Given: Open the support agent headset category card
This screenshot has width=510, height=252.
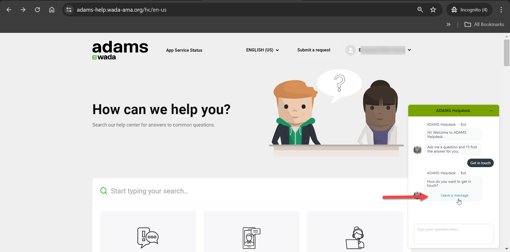Looking at the screenshot, I should pyautogui.click(x=355, y=232).
